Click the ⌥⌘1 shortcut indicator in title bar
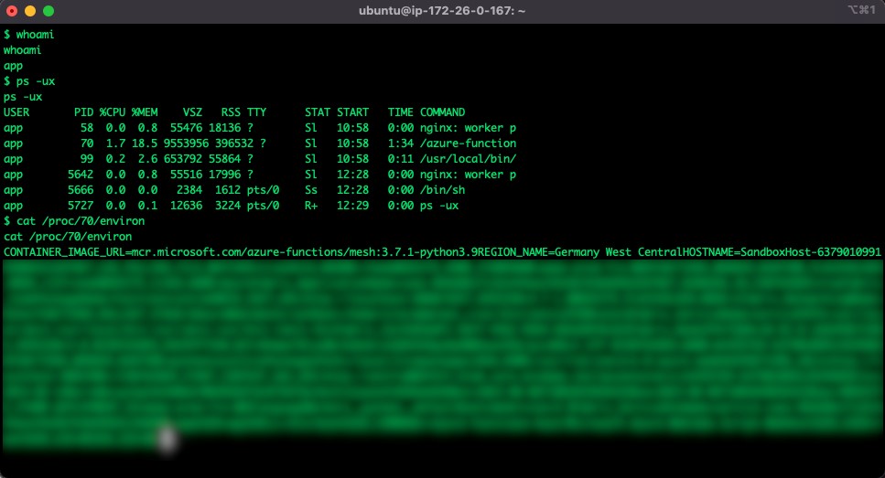885x478 pixels. point(862,10)
